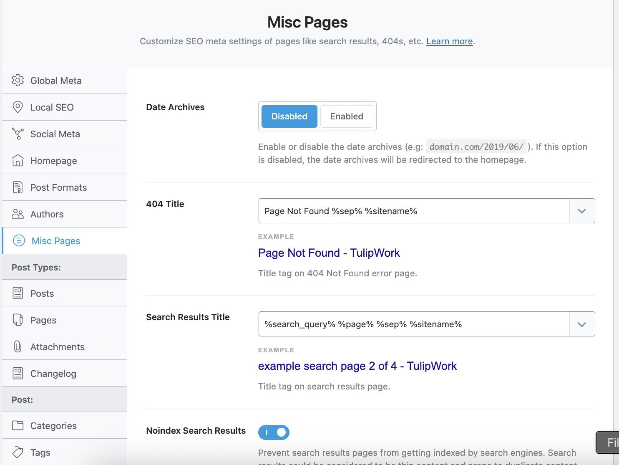Click the Search Results Title setting label

coord(188,317)
